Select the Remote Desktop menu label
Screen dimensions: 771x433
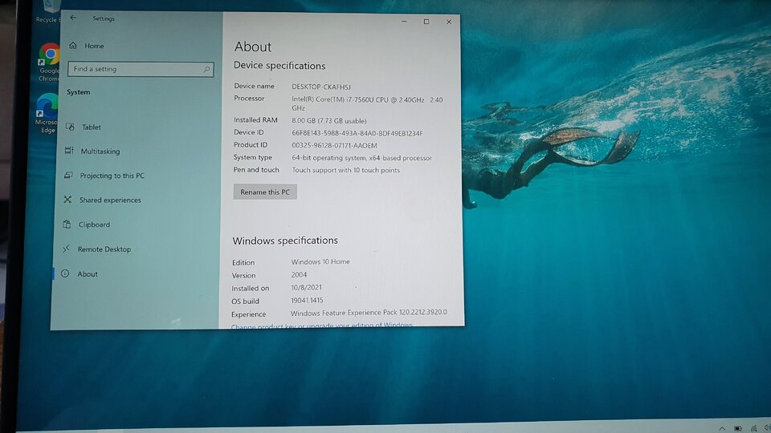click(104, 249)
